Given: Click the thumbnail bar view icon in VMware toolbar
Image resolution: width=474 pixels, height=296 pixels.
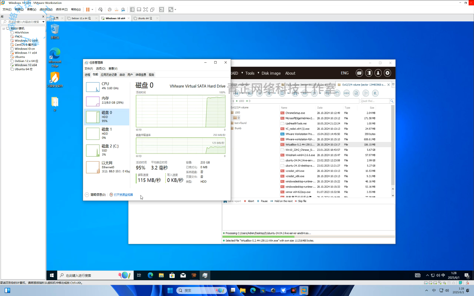Looking at the screenshot, I should tap(139, 10).
